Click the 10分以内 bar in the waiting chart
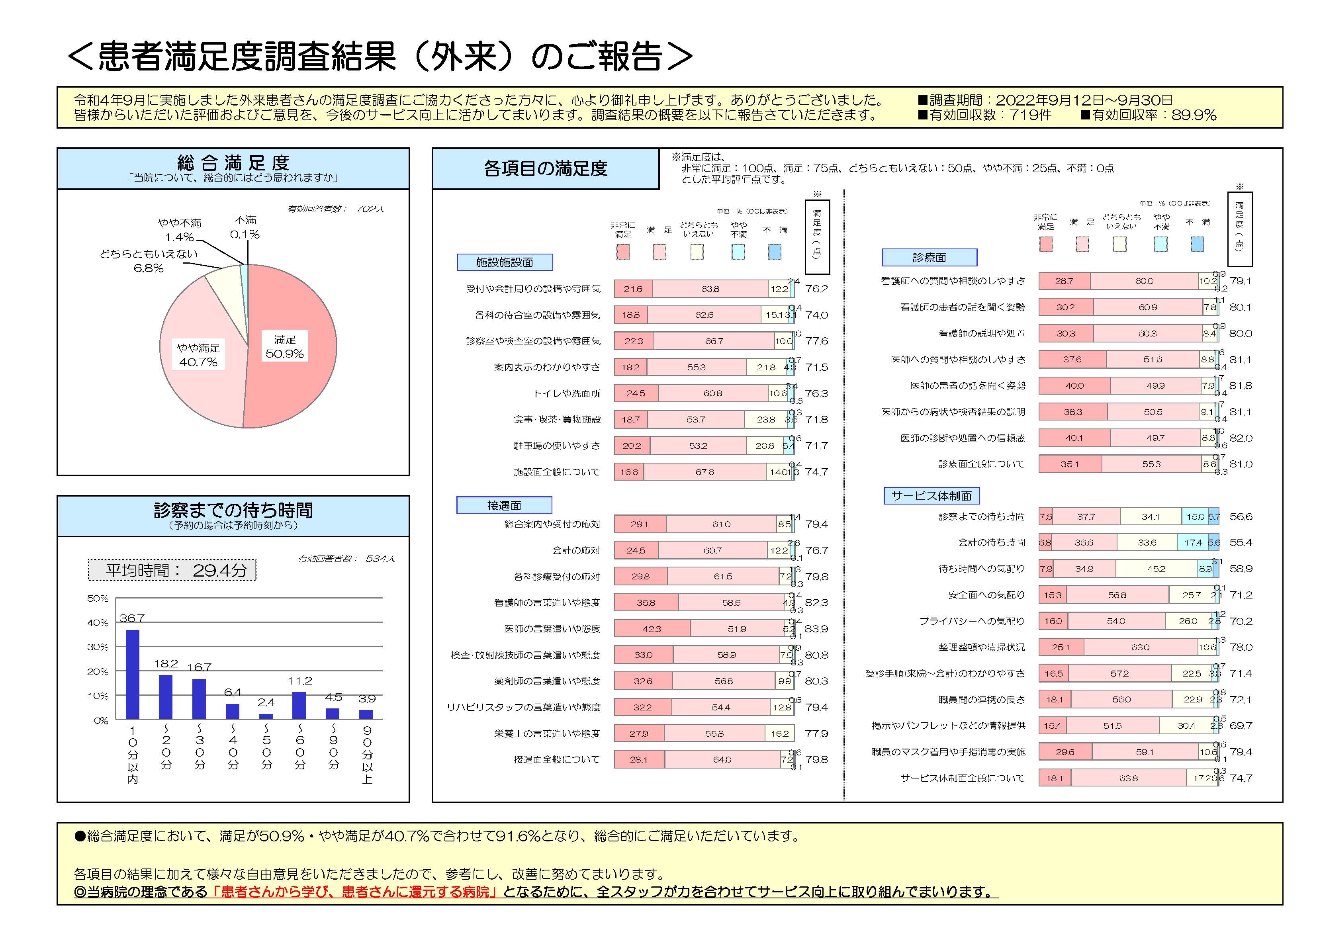The height and width of the screenshot is (931, 1317). 133,675
